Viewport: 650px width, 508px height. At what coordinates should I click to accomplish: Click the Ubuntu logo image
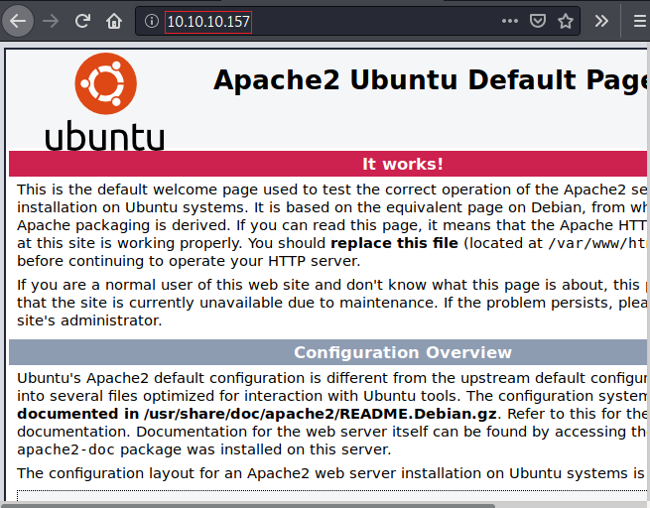coord(105,101)
